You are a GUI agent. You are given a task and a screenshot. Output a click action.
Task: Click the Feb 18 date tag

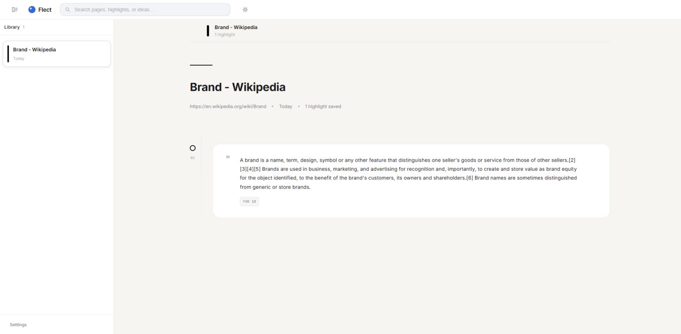pyautogui.click(x=249, y=202)
